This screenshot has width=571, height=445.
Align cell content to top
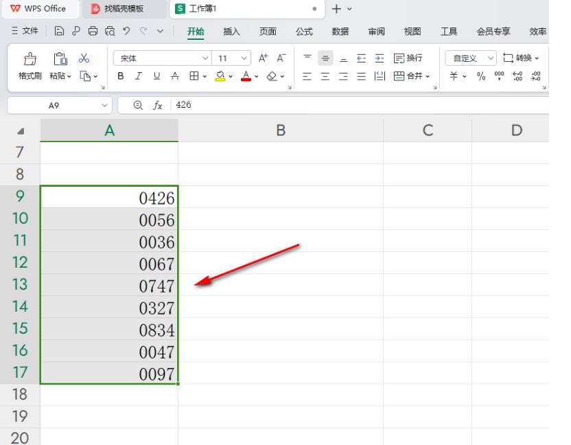coord(307,58)
